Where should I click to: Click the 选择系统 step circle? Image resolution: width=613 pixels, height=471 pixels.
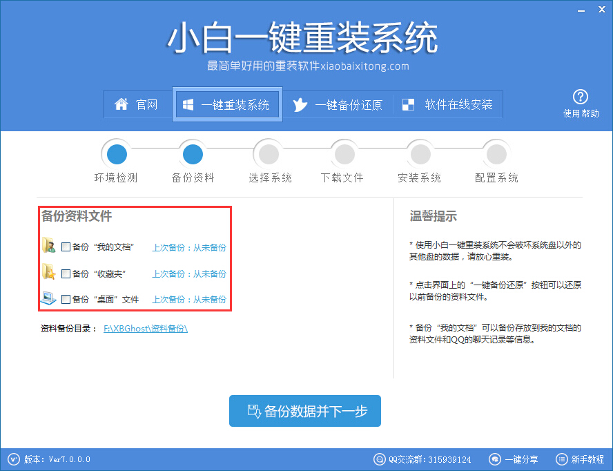click(269, 153)
